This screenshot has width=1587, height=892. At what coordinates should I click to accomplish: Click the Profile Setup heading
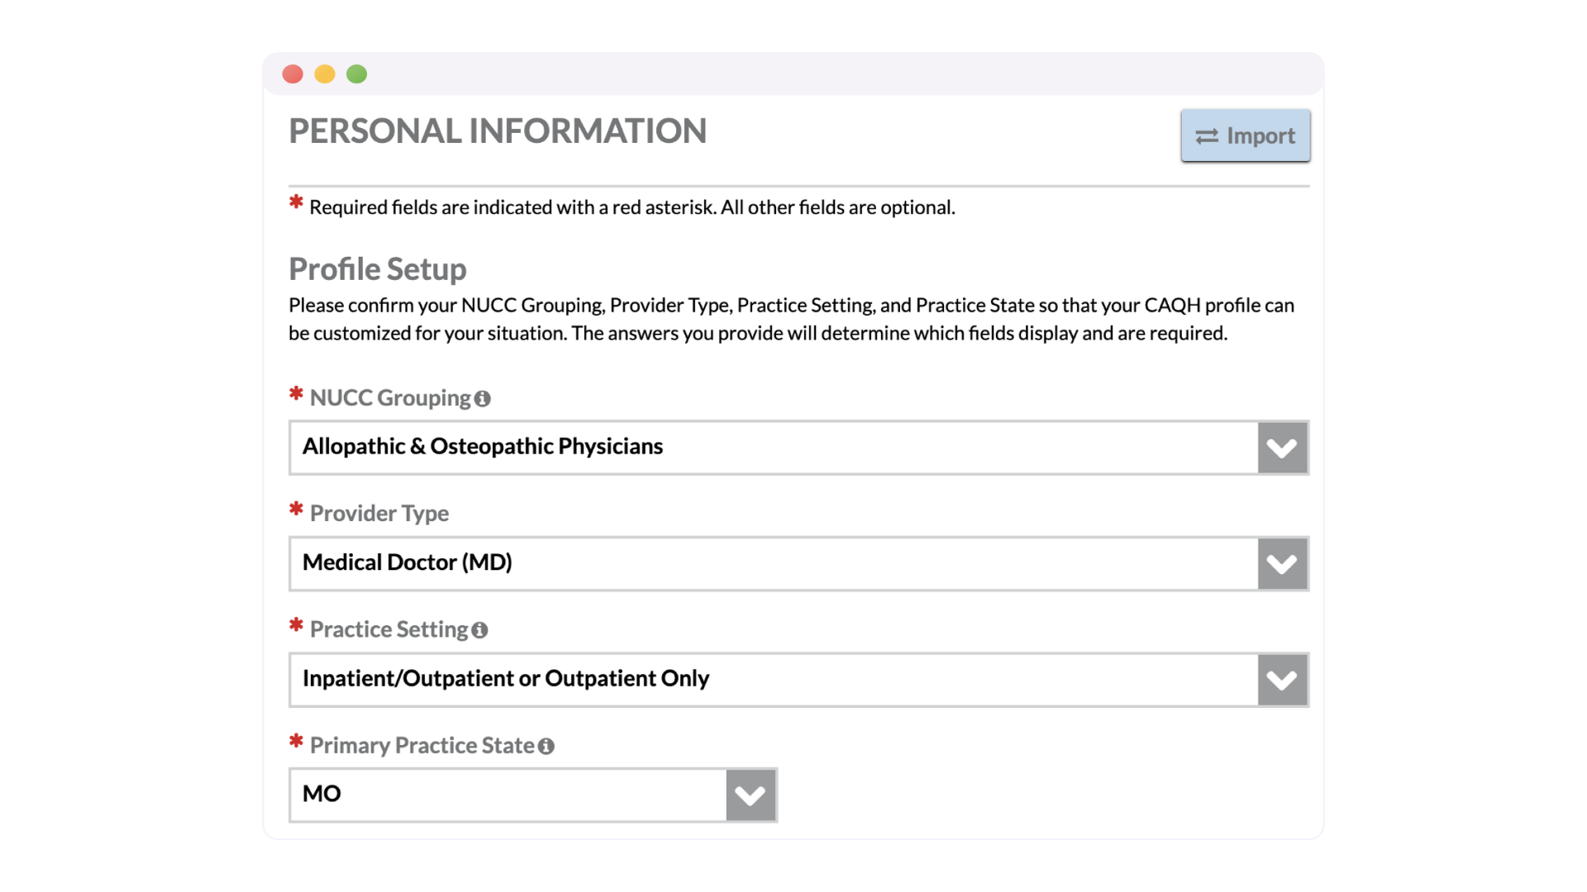[378, 269]
